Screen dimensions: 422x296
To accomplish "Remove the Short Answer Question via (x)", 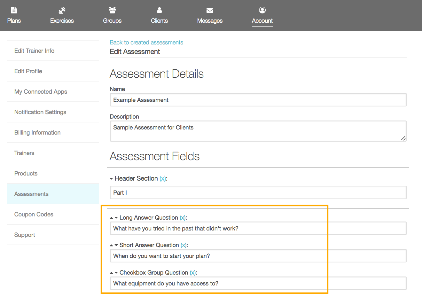I will [x=184, y=245].
